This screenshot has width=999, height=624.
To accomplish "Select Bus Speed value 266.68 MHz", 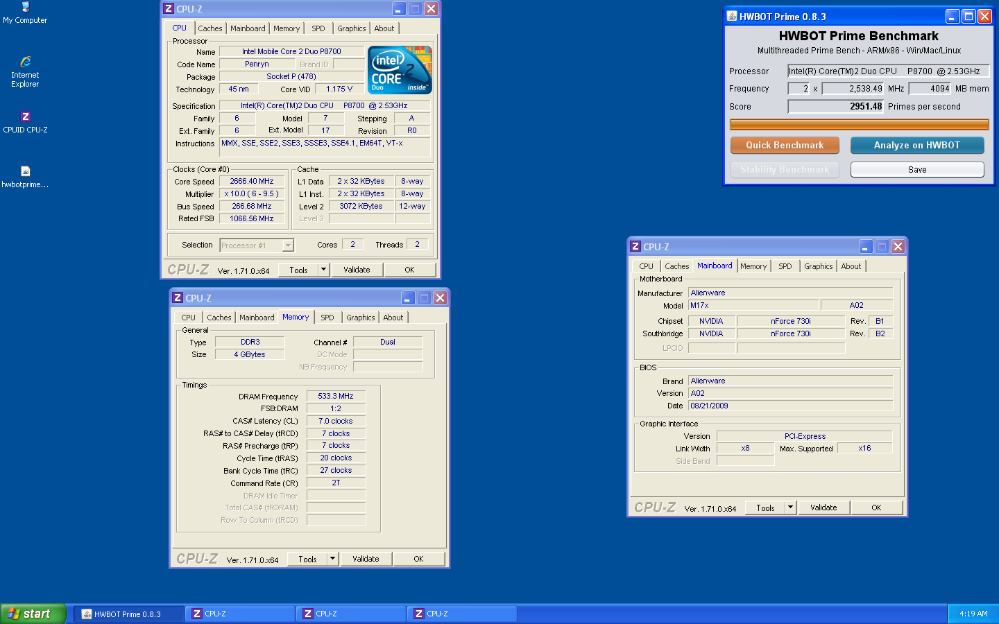I will click(x=252, y=206).
